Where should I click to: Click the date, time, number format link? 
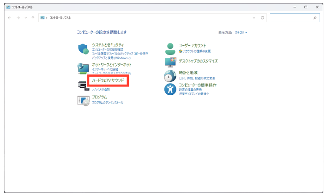197,78
